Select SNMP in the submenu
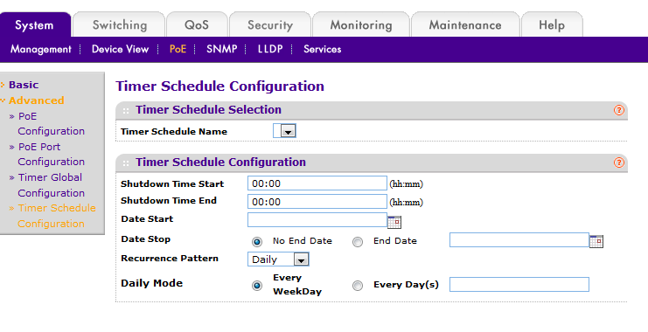 click(x=221, y=49)
